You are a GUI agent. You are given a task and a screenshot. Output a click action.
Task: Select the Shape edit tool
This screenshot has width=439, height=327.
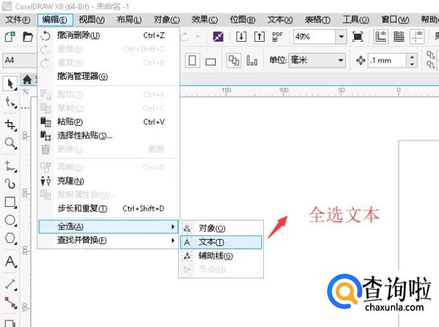tap(11, 102)
